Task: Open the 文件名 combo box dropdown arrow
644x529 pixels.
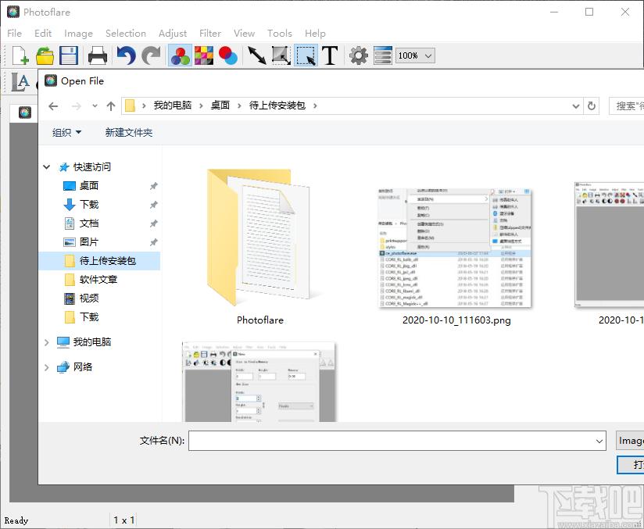Action: (x=599, y=441)
